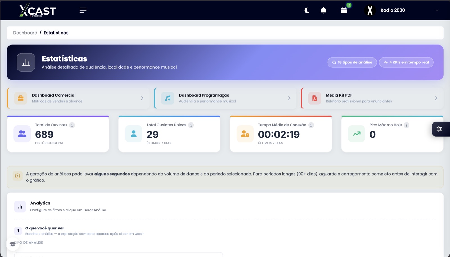The width and height of the screenshot is (450, 257).
Task: Switch to dark mode moon icon
Action: point(307,10)
